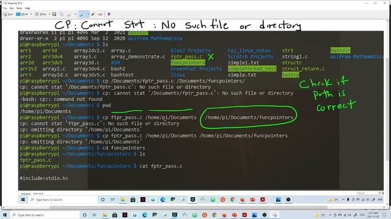Click 'bashtest' in the ls listing
Image resolution: width=391 pixels, height=219 pixels.
[x=122, y=75]
